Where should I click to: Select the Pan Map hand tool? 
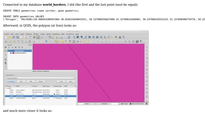click(x=30, y=37)
